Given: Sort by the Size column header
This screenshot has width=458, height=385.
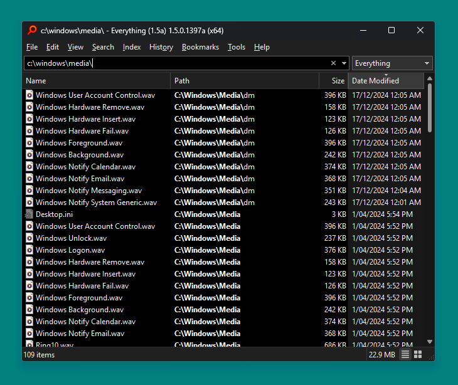Looking at the screenshot, I should point(338,81).
